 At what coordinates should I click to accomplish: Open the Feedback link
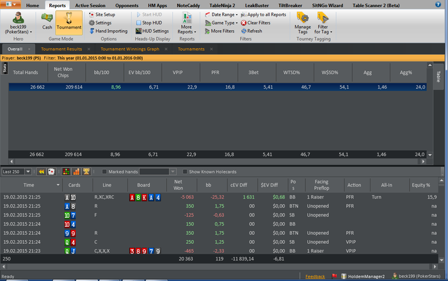point(315,277)
